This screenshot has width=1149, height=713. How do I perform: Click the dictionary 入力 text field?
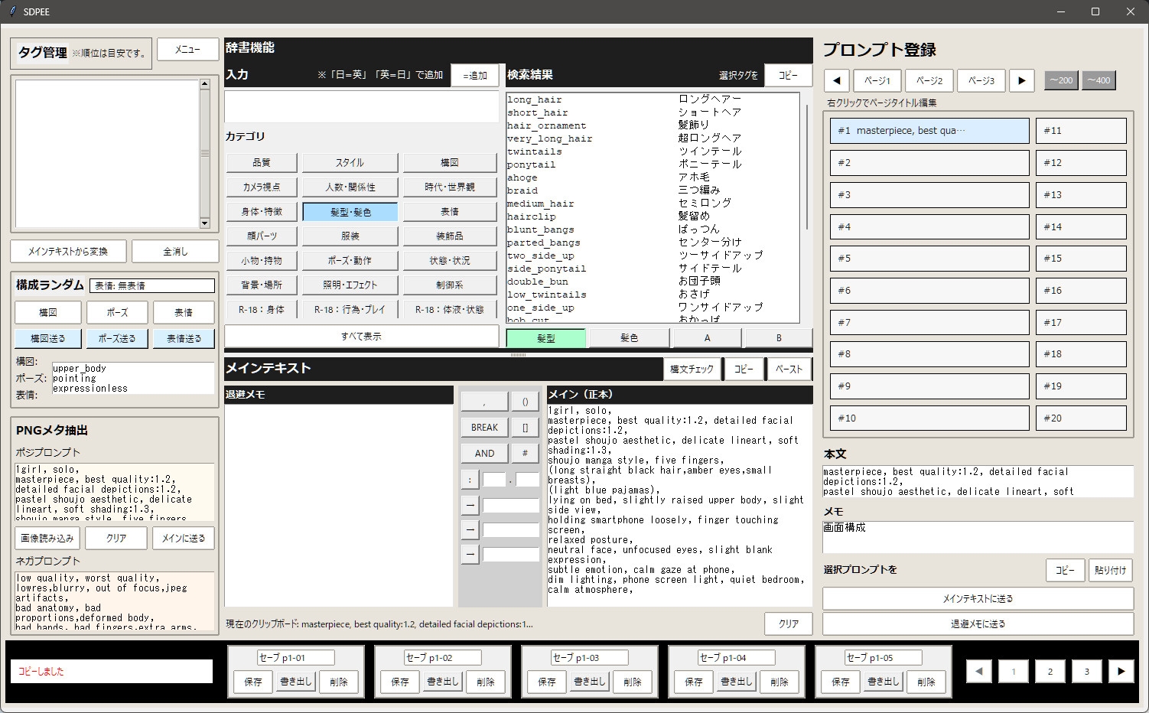pos(361,107)
